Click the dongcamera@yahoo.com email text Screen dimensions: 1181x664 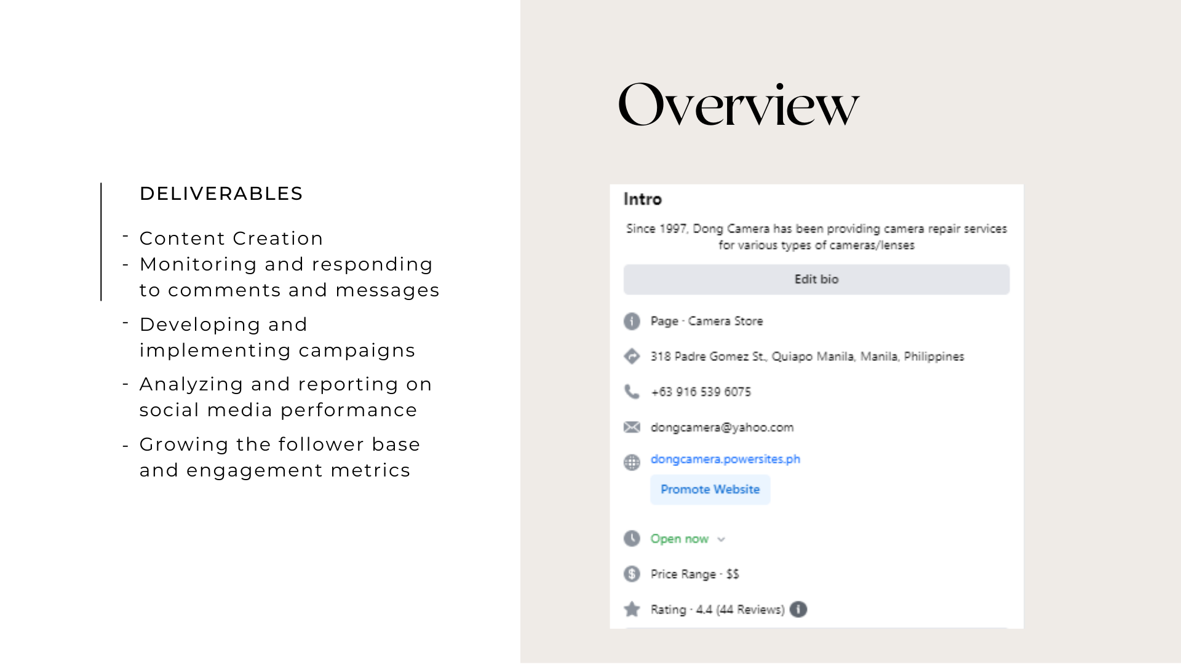point(722,427)
